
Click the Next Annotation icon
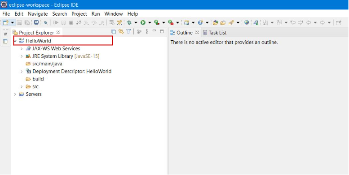265,22
